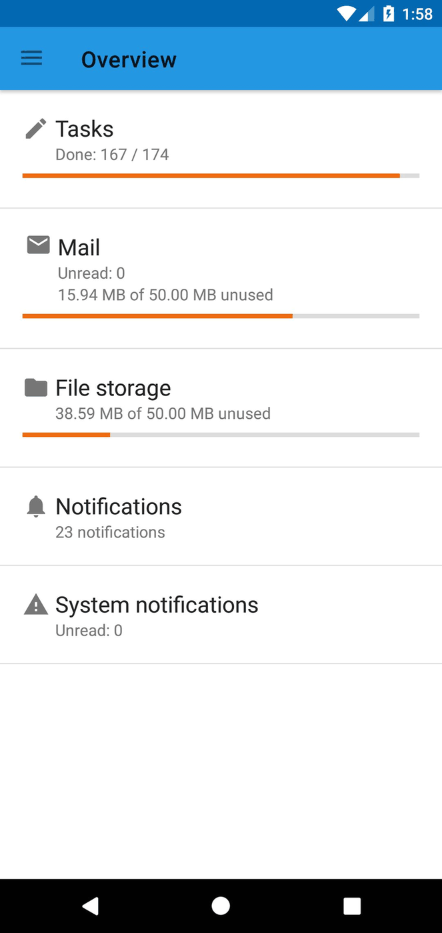
Task: Open the Tasks section
Action: click(85, 129)
